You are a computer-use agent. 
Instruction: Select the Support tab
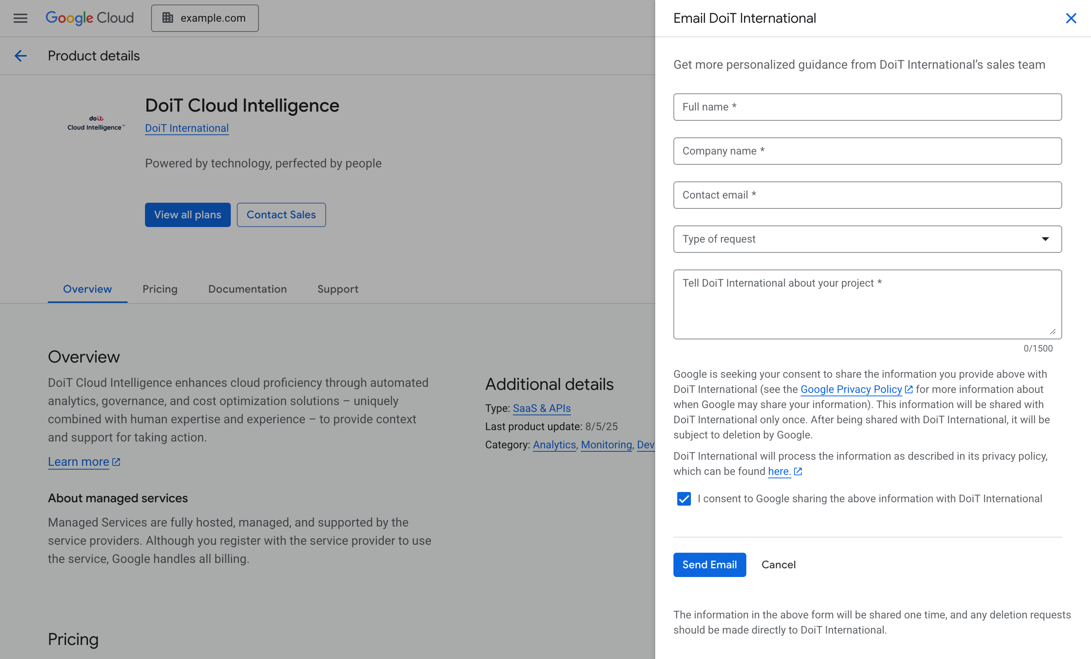[337, 289]
